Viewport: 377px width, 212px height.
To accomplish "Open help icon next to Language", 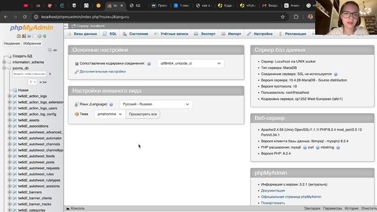I will [x=111, y=104].
